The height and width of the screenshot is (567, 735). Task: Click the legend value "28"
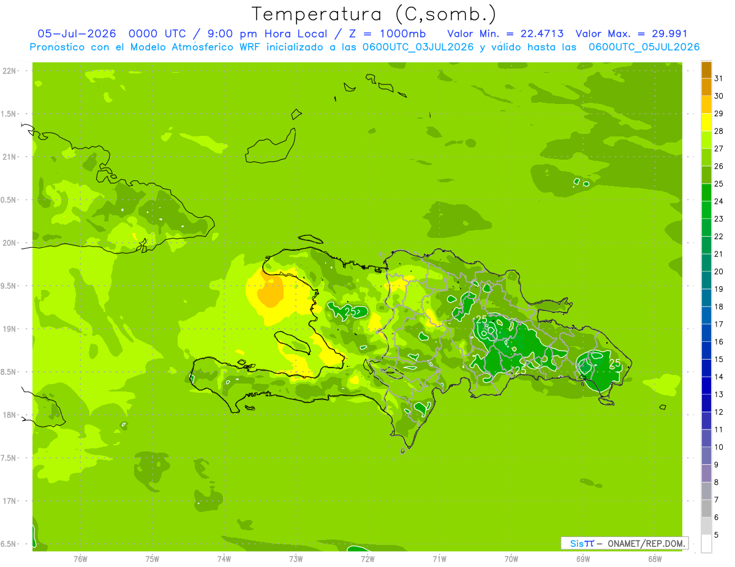(x=719, y=131)
